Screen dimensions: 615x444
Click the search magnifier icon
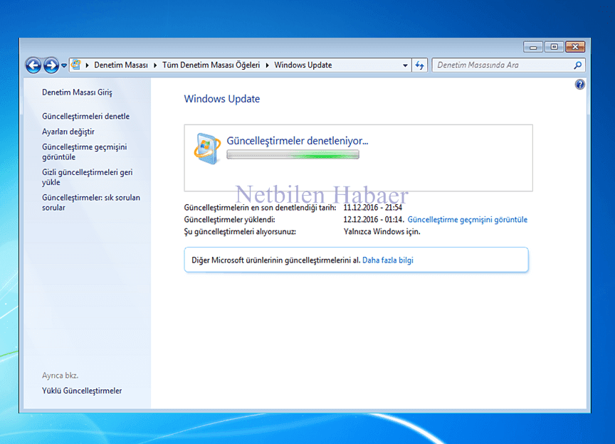(578, 65)
